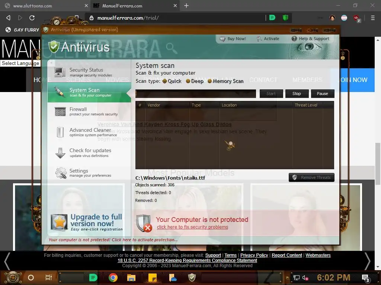Click the System Scan syringe icon
The height and width of the screenshot is (285, 381).
pos(59,92)
